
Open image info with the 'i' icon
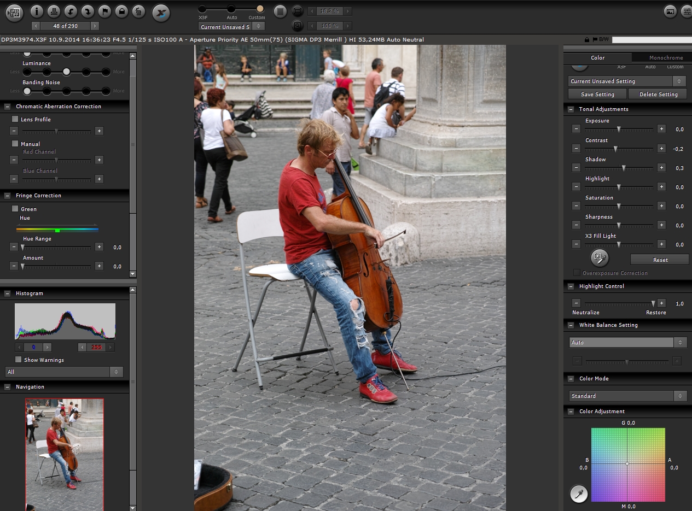tap(37, 11)
